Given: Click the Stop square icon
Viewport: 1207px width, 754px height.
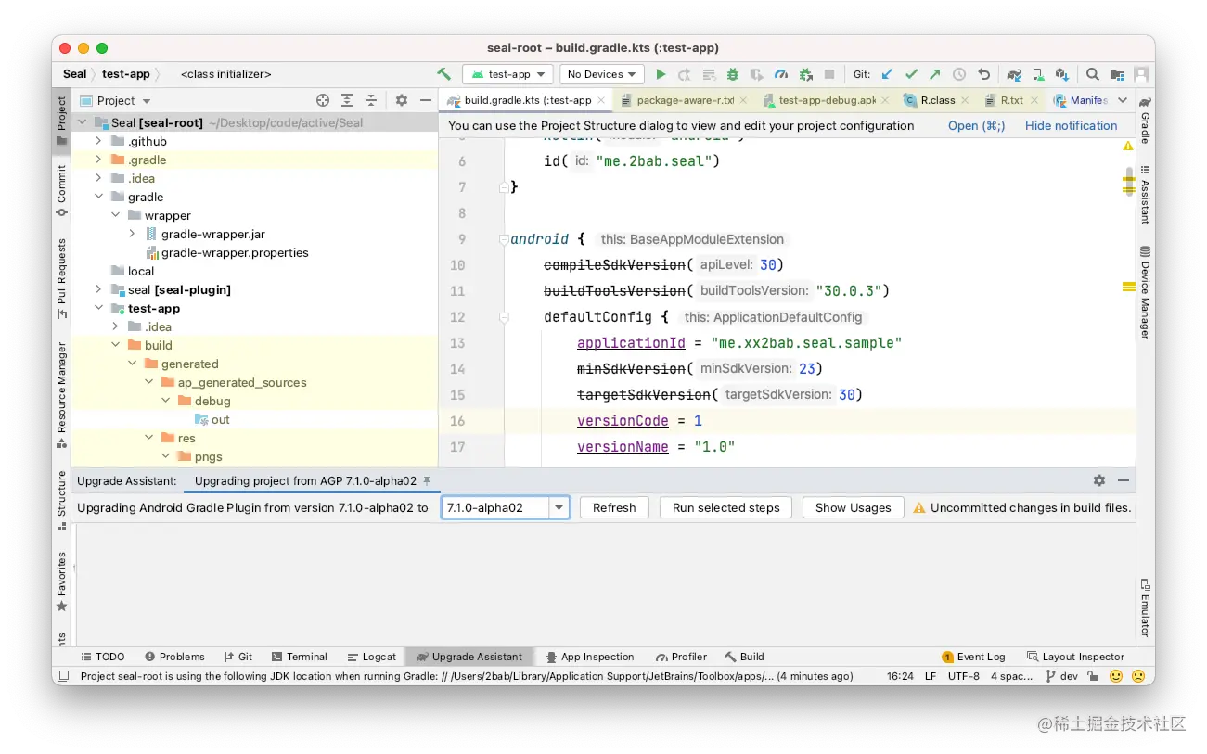Looking at the screenshot, I should [x=829, y=74].
